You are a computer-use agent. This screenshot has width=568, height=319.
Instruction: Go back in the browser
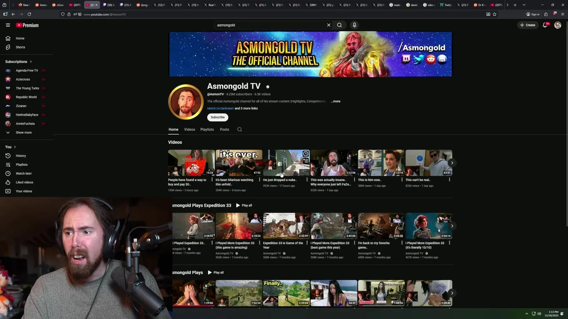tap(13, 14)
